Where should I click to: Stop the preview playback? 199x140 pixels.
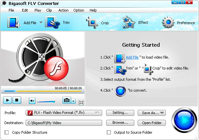click(17, 100)
